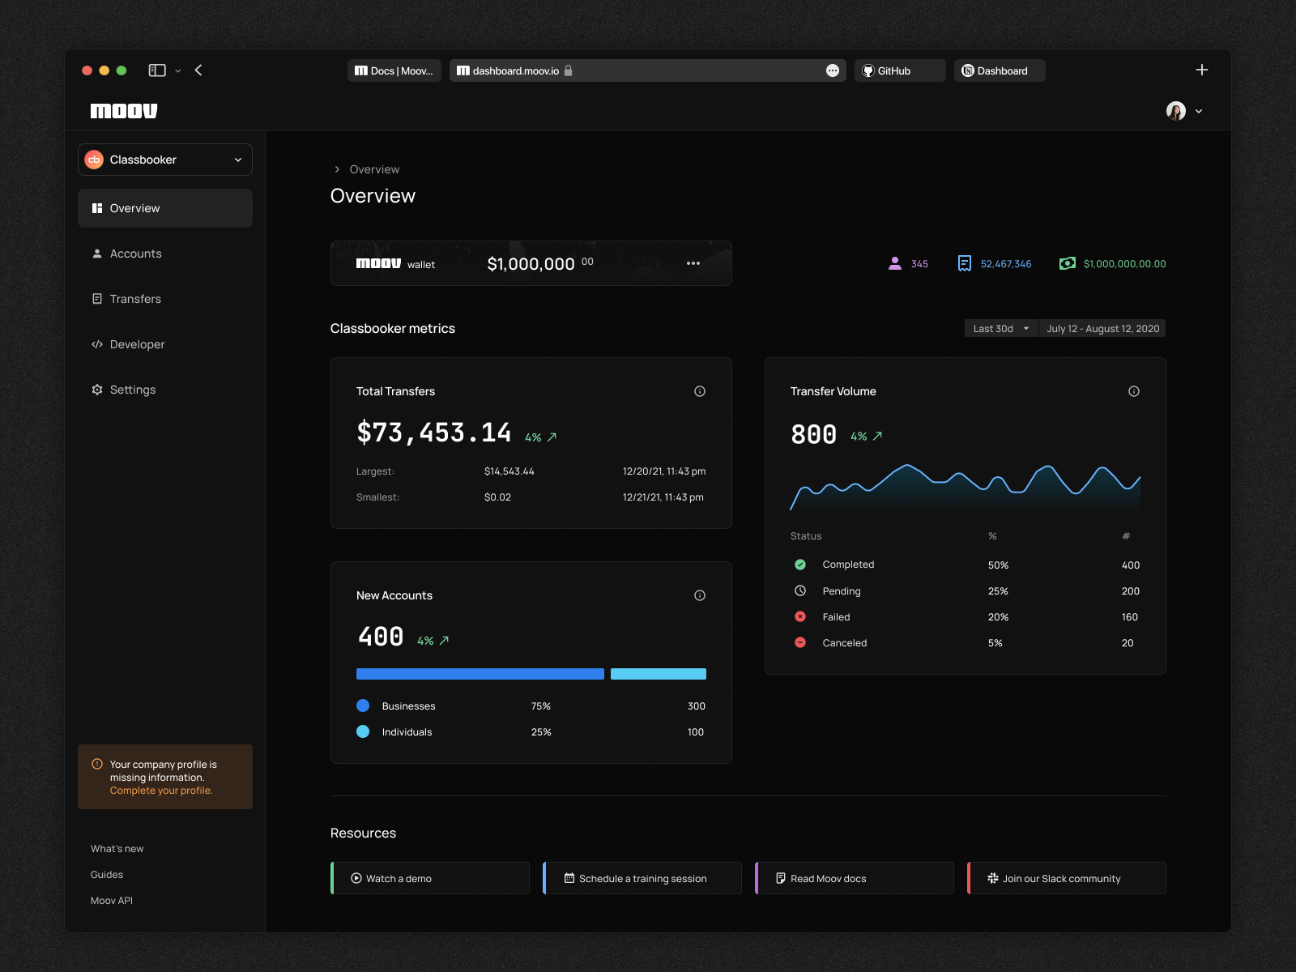Click the Moov logo above the sidebar

pyautogui.click(x=123, y=111)
